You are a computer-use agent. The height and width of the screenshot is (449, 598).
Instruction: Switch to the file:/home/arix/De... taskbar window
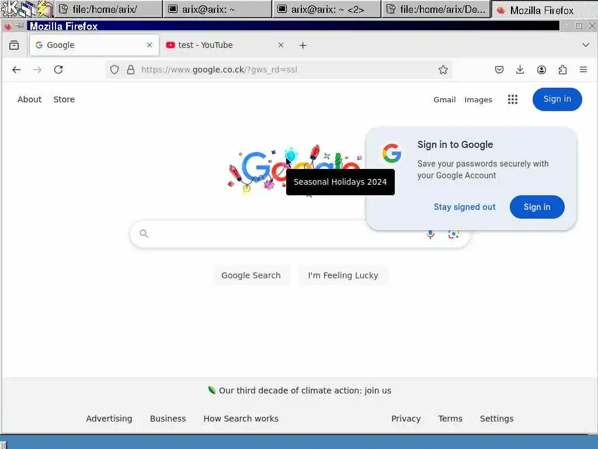[x=436, y=9]
